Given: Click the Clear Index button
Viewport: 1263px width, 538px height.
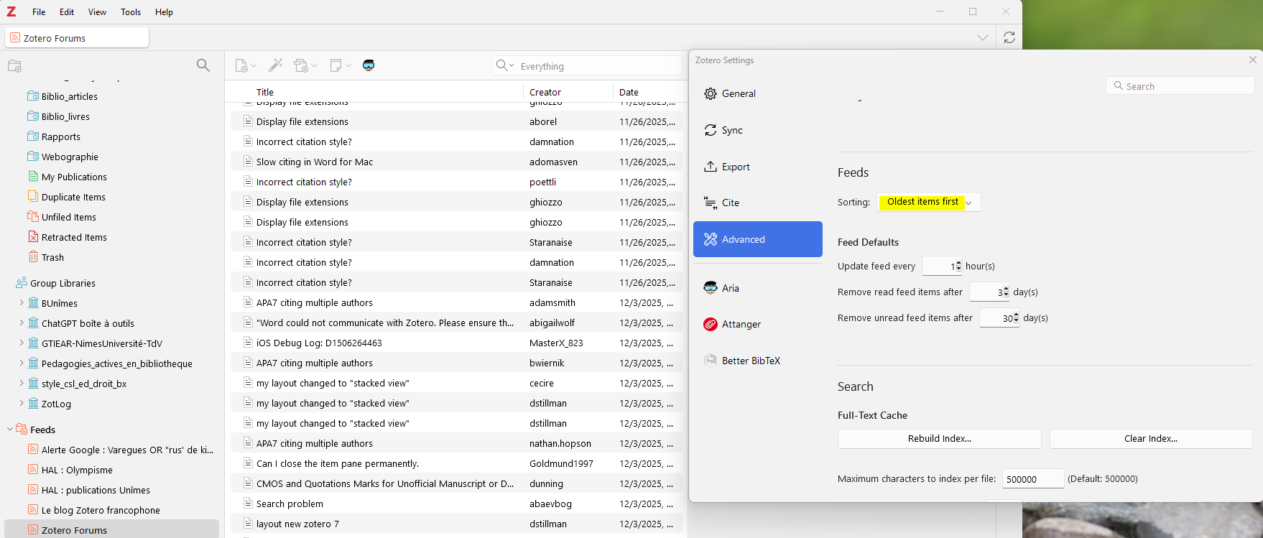Looking at the screenshot, I should tap(1151, 438).
